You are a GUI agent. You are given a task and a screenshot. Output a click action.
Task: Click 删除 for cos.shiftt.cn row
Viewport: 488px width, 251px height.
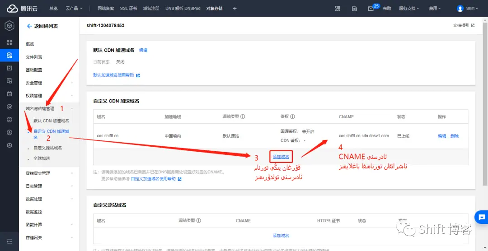(x=455, y=136)
